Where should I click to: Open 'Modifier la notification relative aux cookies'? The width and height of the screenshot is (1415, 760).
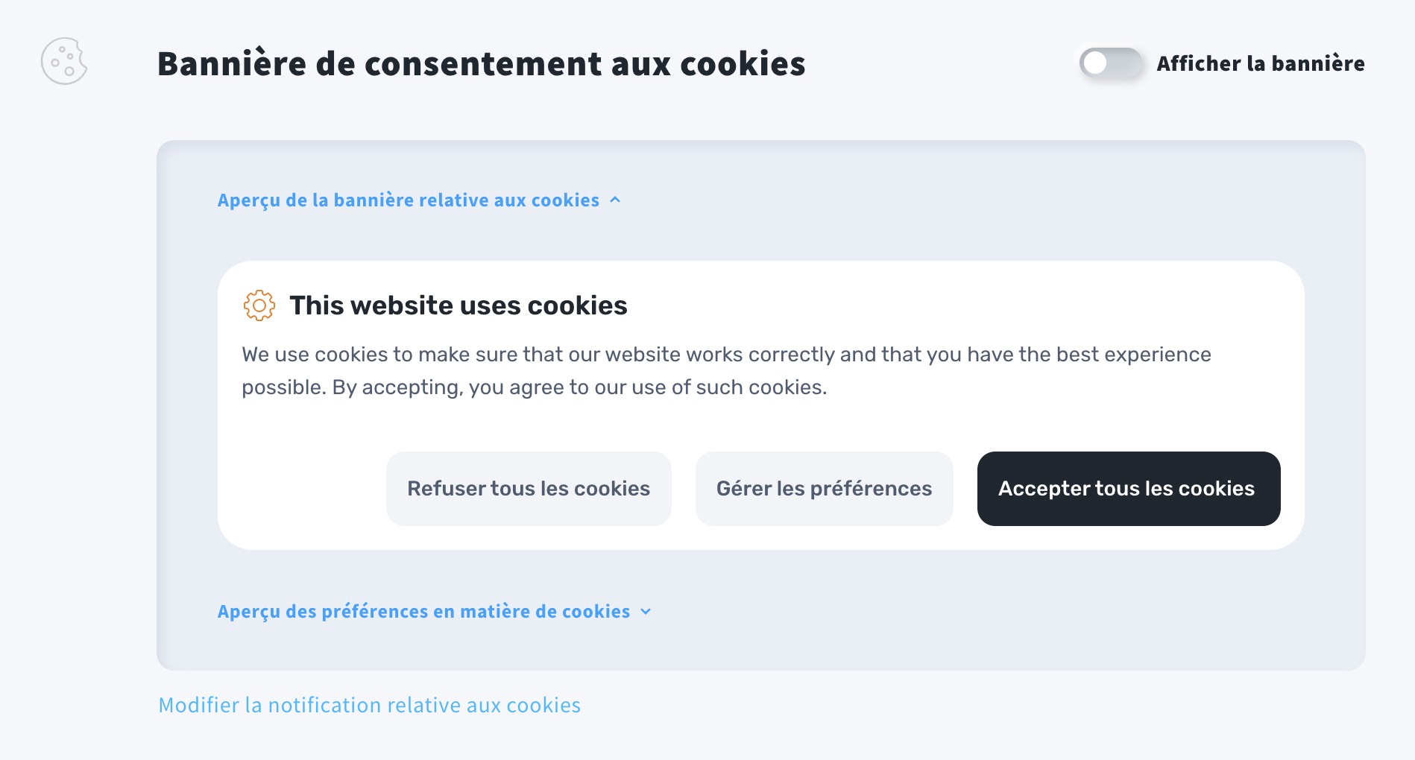tap(369, 704)
